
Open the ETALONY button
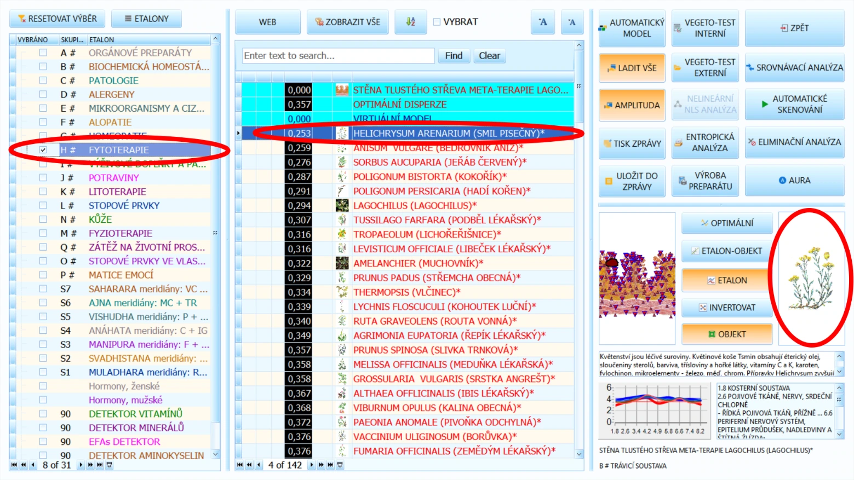pos(146,19)
